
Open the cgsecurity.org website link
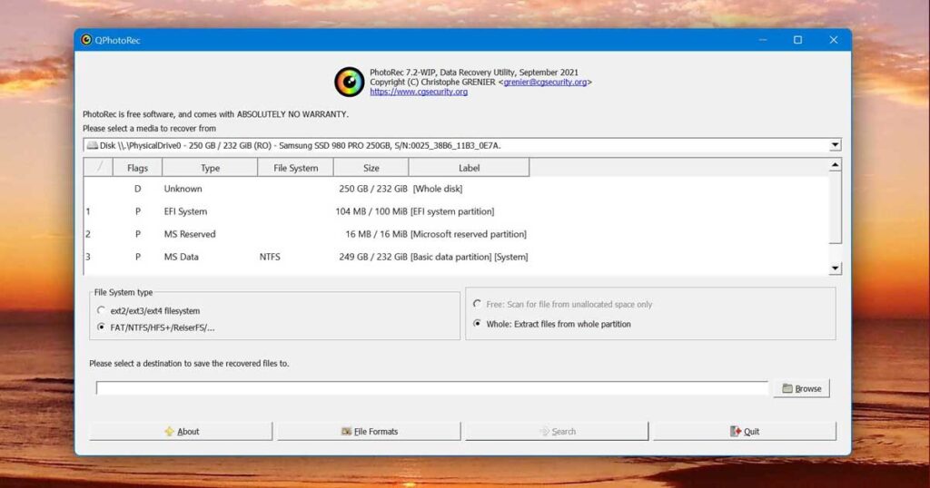click(419, 92)
